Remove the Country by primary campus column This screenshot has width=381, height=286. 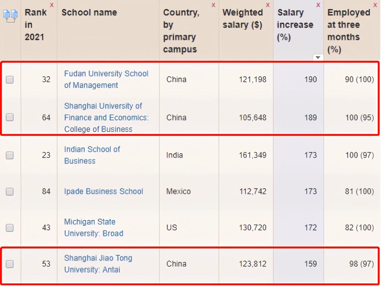pos(214,5)
